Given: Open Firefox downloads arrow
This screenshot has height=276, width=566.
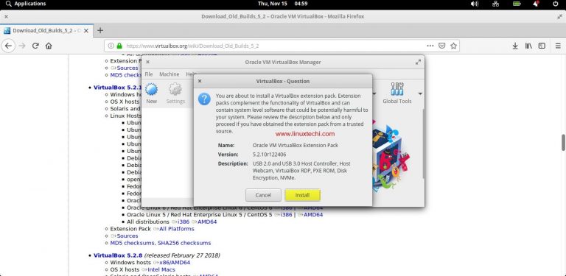Looking at the screenshot, I should [515, 46].
